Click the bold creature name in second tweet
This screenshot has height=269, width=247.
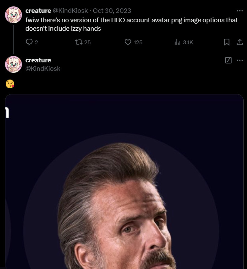[38, 60]
